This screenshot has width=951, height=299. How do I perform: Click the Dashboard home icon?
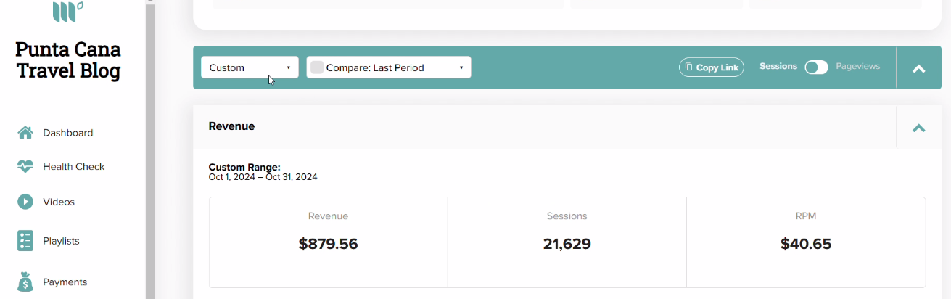pyautogui.click(x=25, y=132)
